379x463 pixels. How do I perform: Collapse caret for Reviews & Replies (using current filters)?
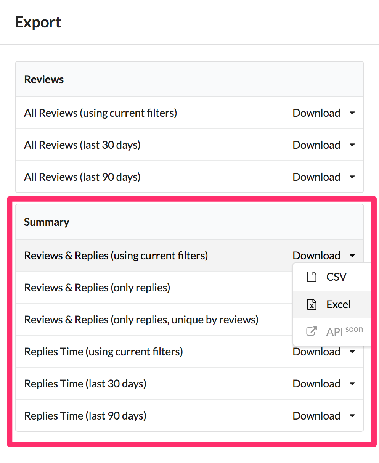coord(352,256)
